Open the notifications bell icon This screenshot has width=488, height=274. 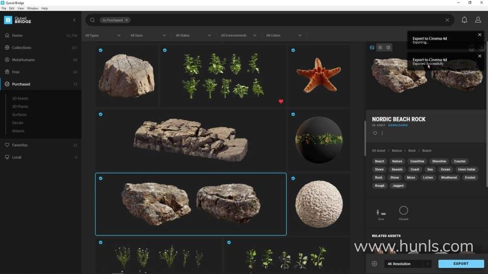[464, 20]
